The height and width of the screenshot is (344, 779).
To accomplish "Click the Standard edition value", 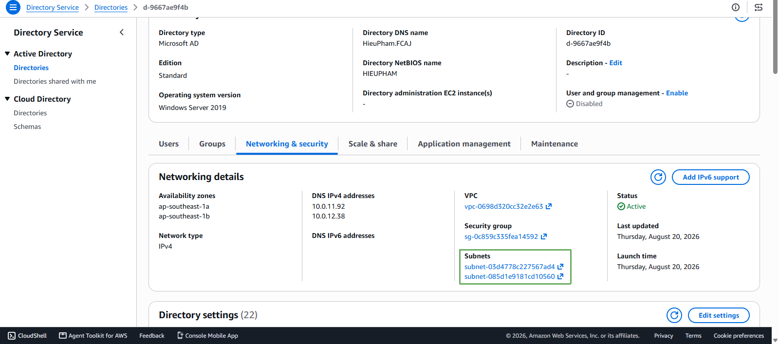I will [173, 75].
